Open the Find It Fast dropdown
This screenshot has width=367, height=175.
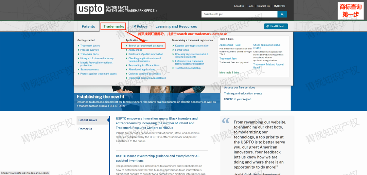276,26
